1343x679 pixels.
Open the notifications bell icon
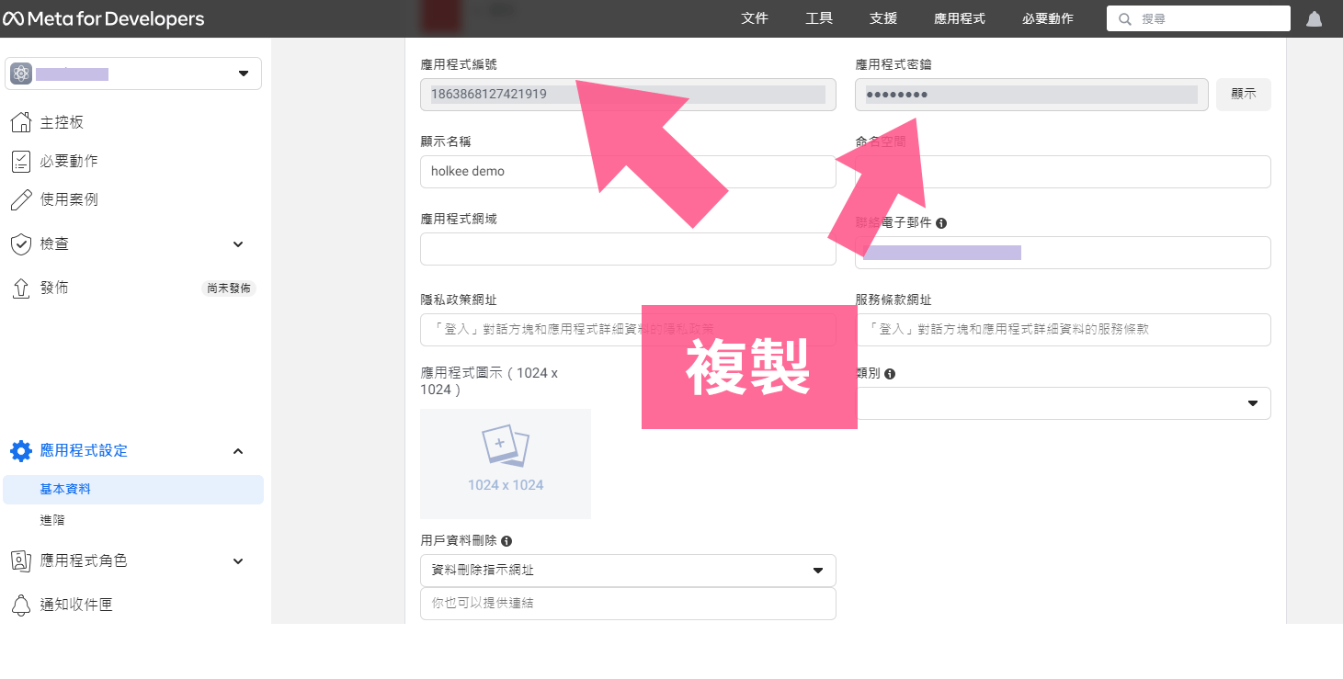pyautogui.click(x=1315, y=19)
